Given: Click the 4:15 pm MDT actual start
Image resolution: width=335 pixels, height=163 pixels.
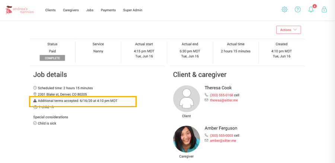Looking at the screenshot, I should click(x=144, y=51).
